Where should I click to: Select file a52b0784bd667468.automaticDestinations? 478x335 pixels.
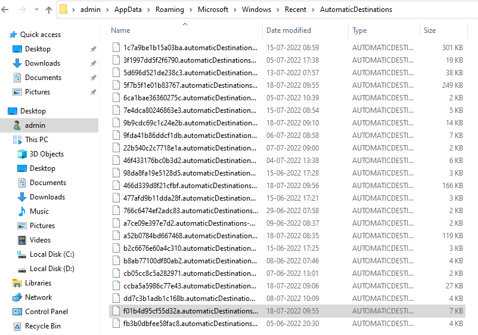coord(190,236)
